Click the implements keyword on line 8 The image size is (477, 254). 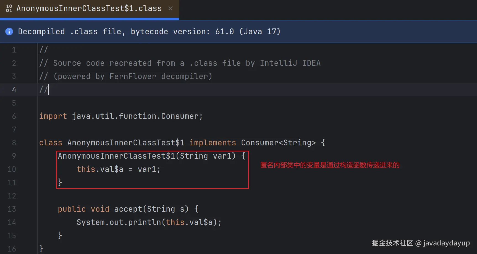[213, 143]
